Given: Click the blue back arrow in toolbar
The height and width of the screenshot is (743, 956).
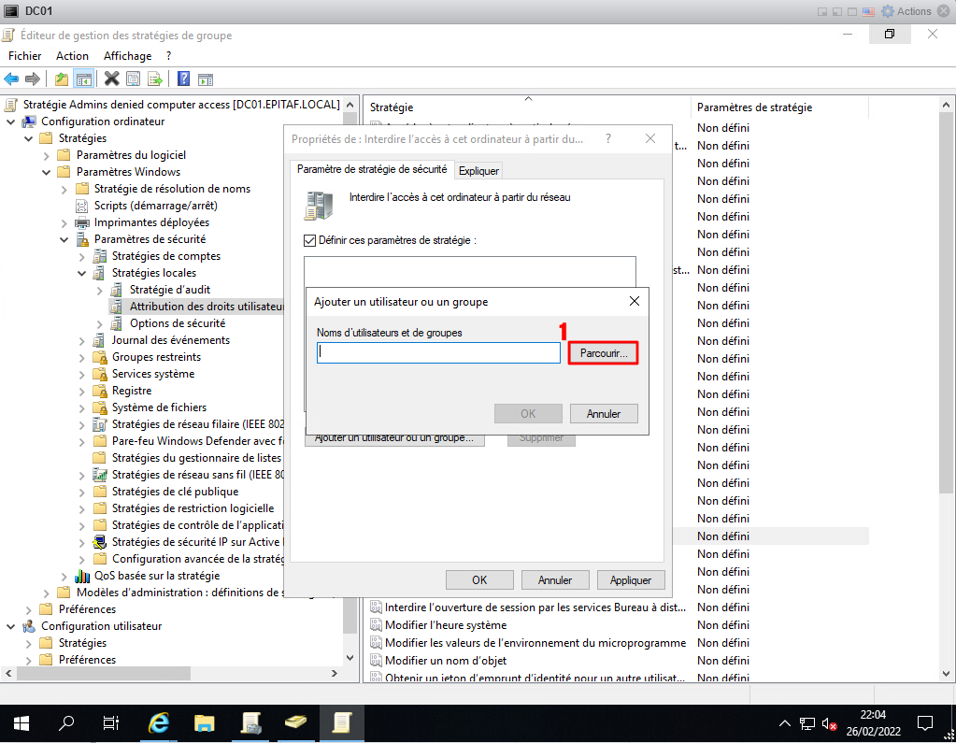Looking at the screenshot, I should tap(12, 79).
